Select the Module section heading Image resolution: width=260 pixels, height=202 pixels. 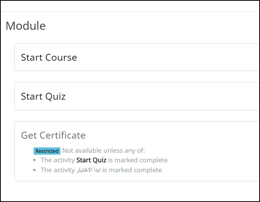26,26
